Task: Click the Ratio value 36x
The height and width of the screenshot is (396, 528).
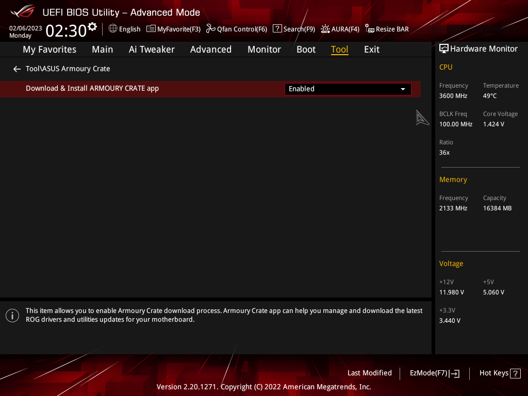Action: coord(444,153)
